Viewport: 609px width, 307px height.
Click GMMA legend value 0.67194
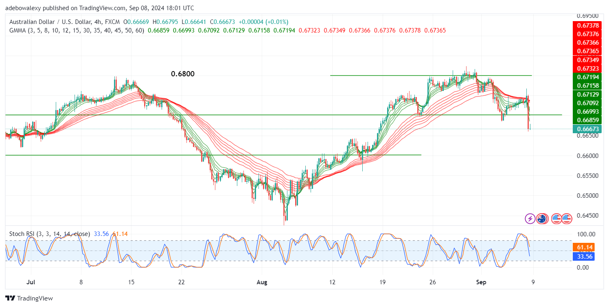(283, 30)
